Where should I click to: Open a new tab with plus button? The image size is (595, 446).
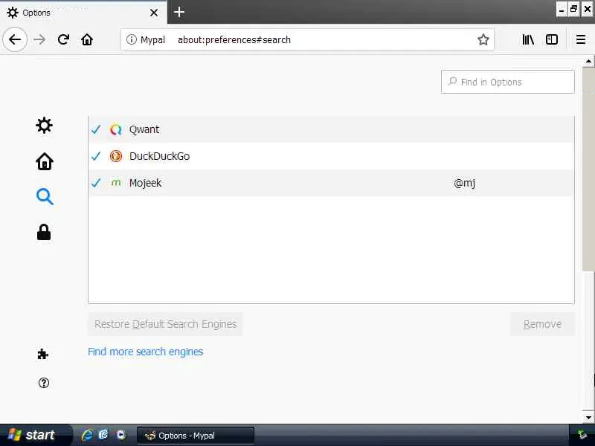[179, 12]
